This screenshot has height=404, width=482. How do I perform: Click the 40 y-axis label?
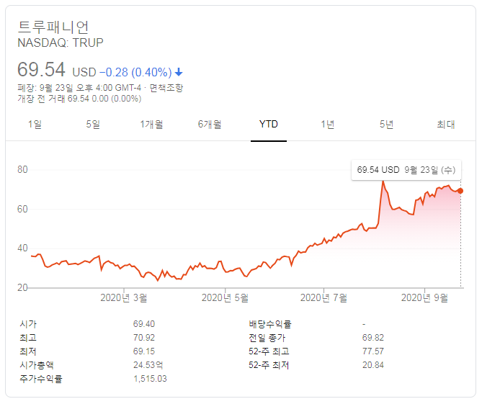22,248
